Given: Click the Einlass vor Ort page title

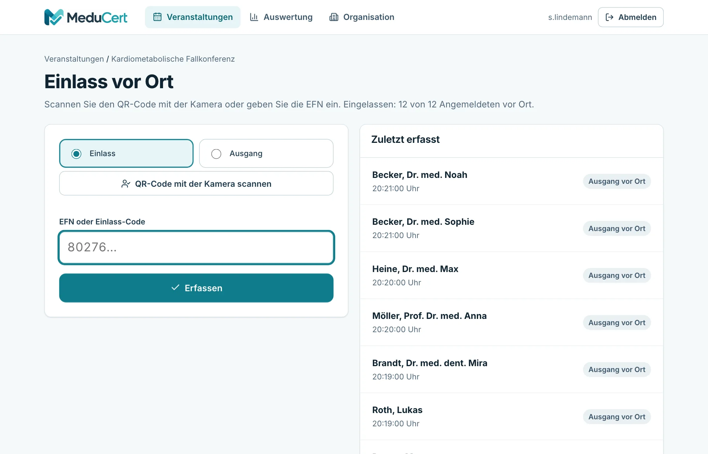Looking at the screenshot, I should [109, 82].
